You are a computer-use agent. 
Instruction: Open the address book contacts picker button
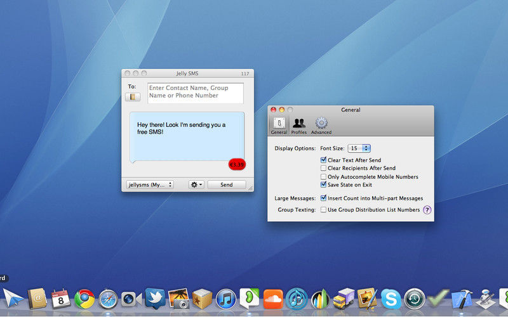coord(133,97)
